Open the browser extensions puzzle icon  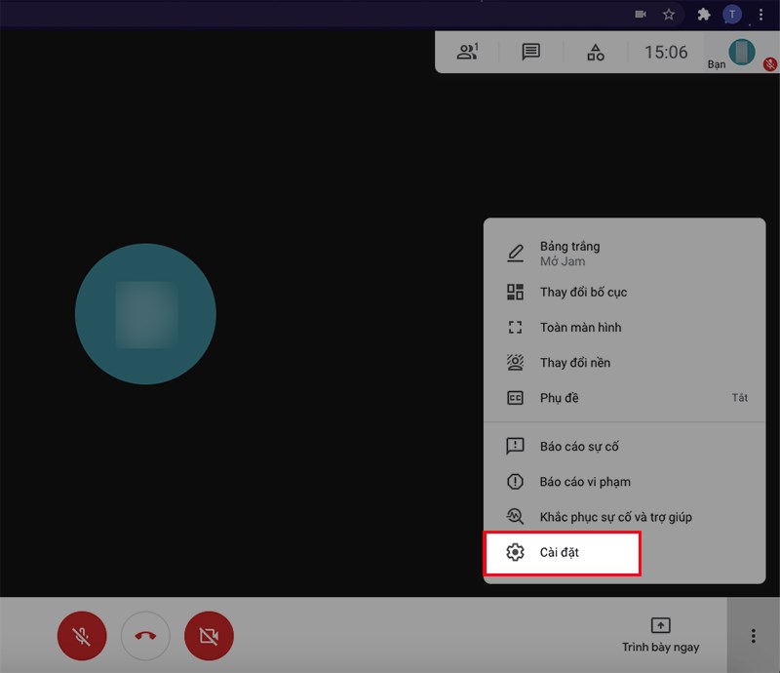point(704,15)
